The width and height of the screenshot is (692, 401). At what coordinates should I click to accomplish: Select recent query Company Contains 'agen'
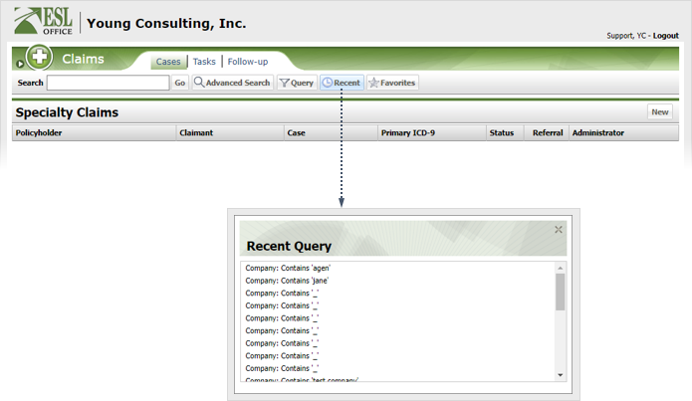(288, 268)
